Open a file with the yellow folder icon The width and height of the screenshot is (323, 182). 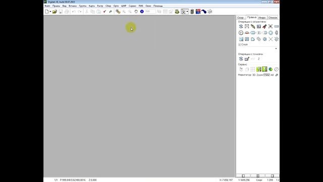click(x=55, y=12)
